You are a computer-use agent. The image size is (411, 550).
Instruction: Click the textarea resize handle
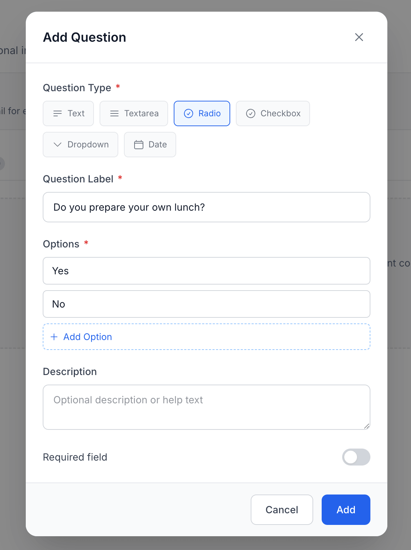click(367, 427)
